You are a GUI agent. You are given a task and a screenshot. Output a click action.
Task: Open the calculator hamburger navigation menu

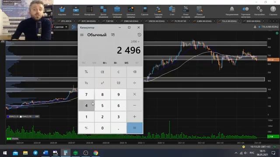point(82,35)
